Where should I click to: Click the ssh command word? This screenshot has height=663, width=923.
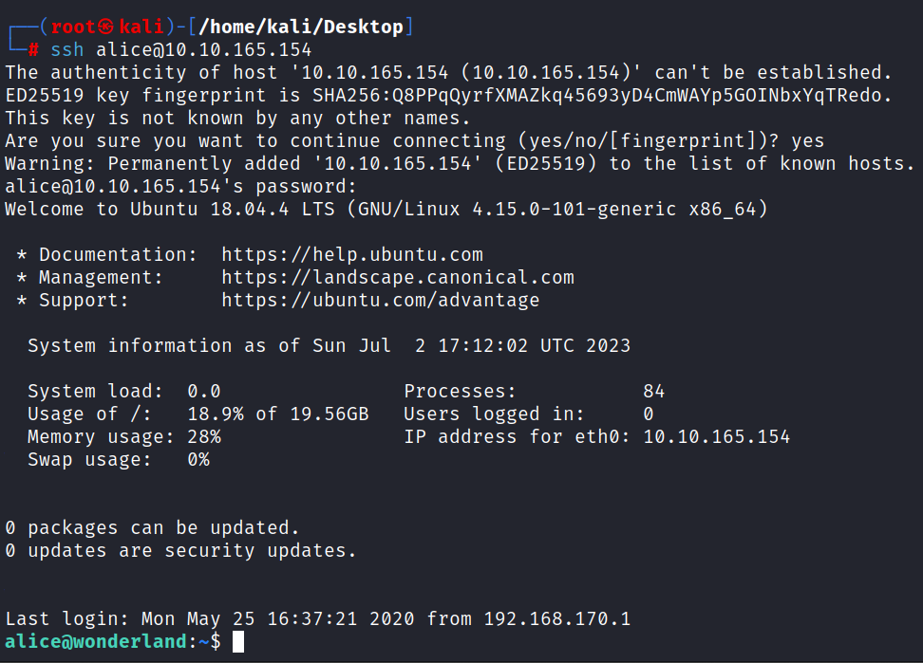tap(67, 50)
